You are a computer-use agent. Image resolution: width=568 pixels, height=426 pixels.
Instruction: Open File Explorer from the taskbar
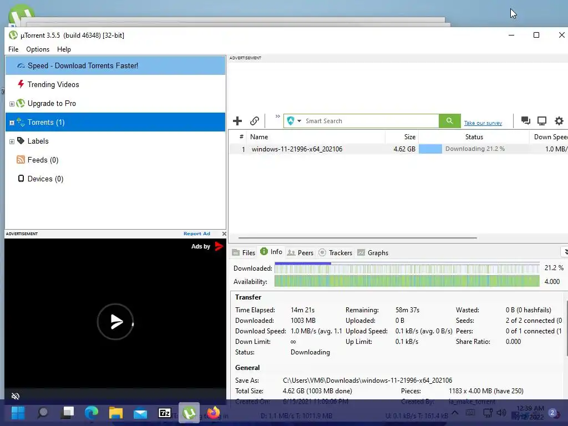116,413
